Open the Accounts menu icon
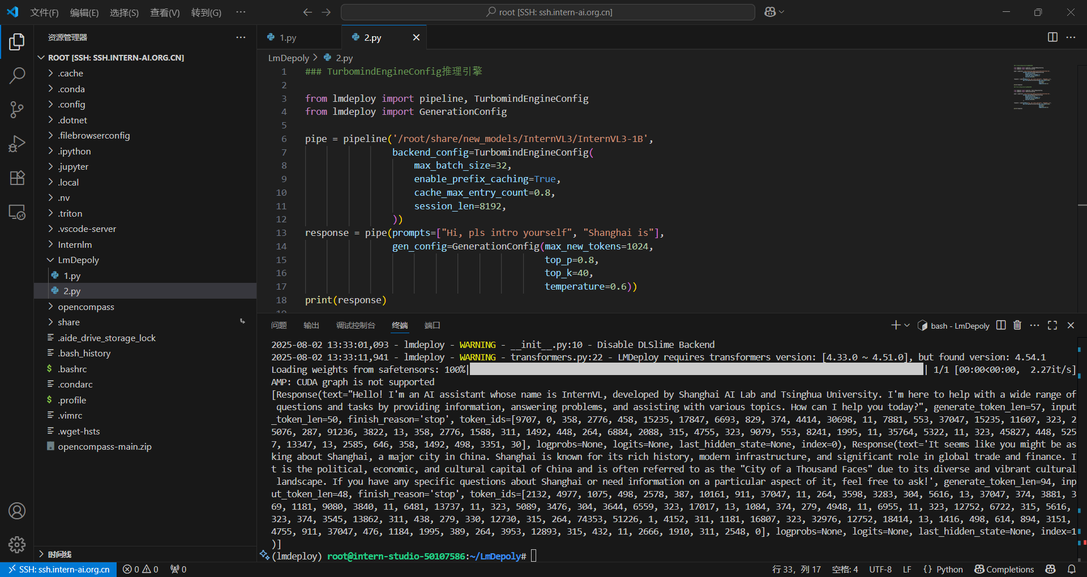The width and height of the screenshot is (1087, 577). coord(17,511)
